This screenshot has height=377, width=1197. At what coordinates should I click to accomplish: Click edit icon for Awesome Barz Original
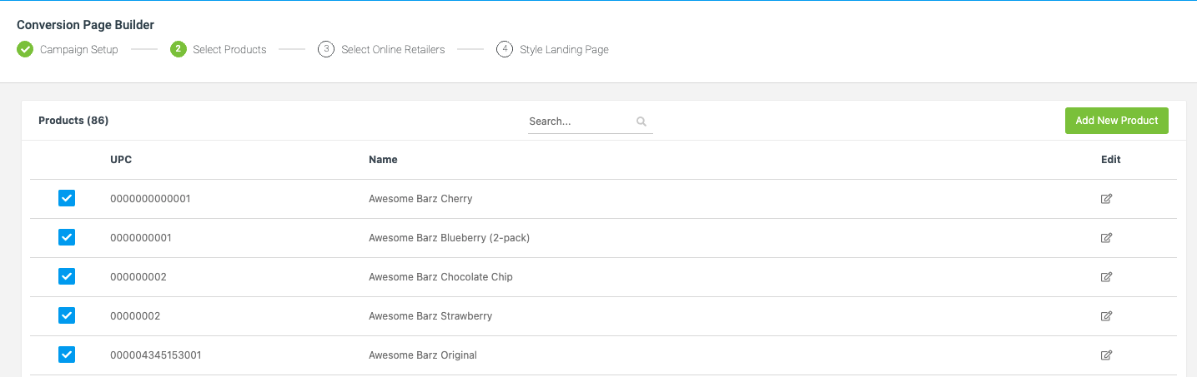[1106, 355]
